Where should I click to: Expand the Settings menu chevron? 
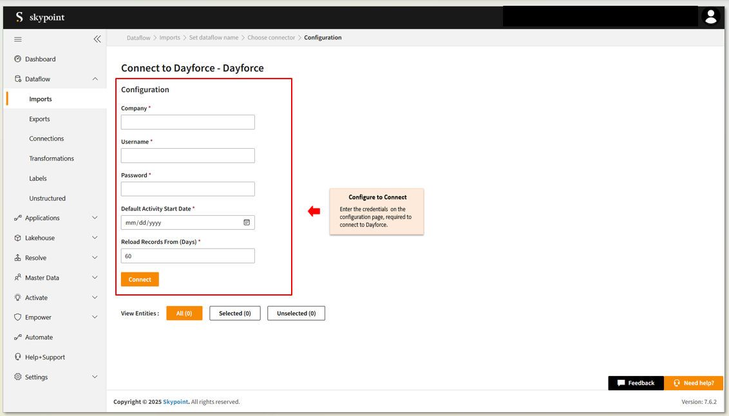pos(95,377)
